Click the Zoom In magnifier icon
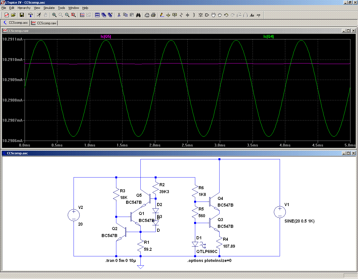This screenshot has height=279, width=358. 54,15
